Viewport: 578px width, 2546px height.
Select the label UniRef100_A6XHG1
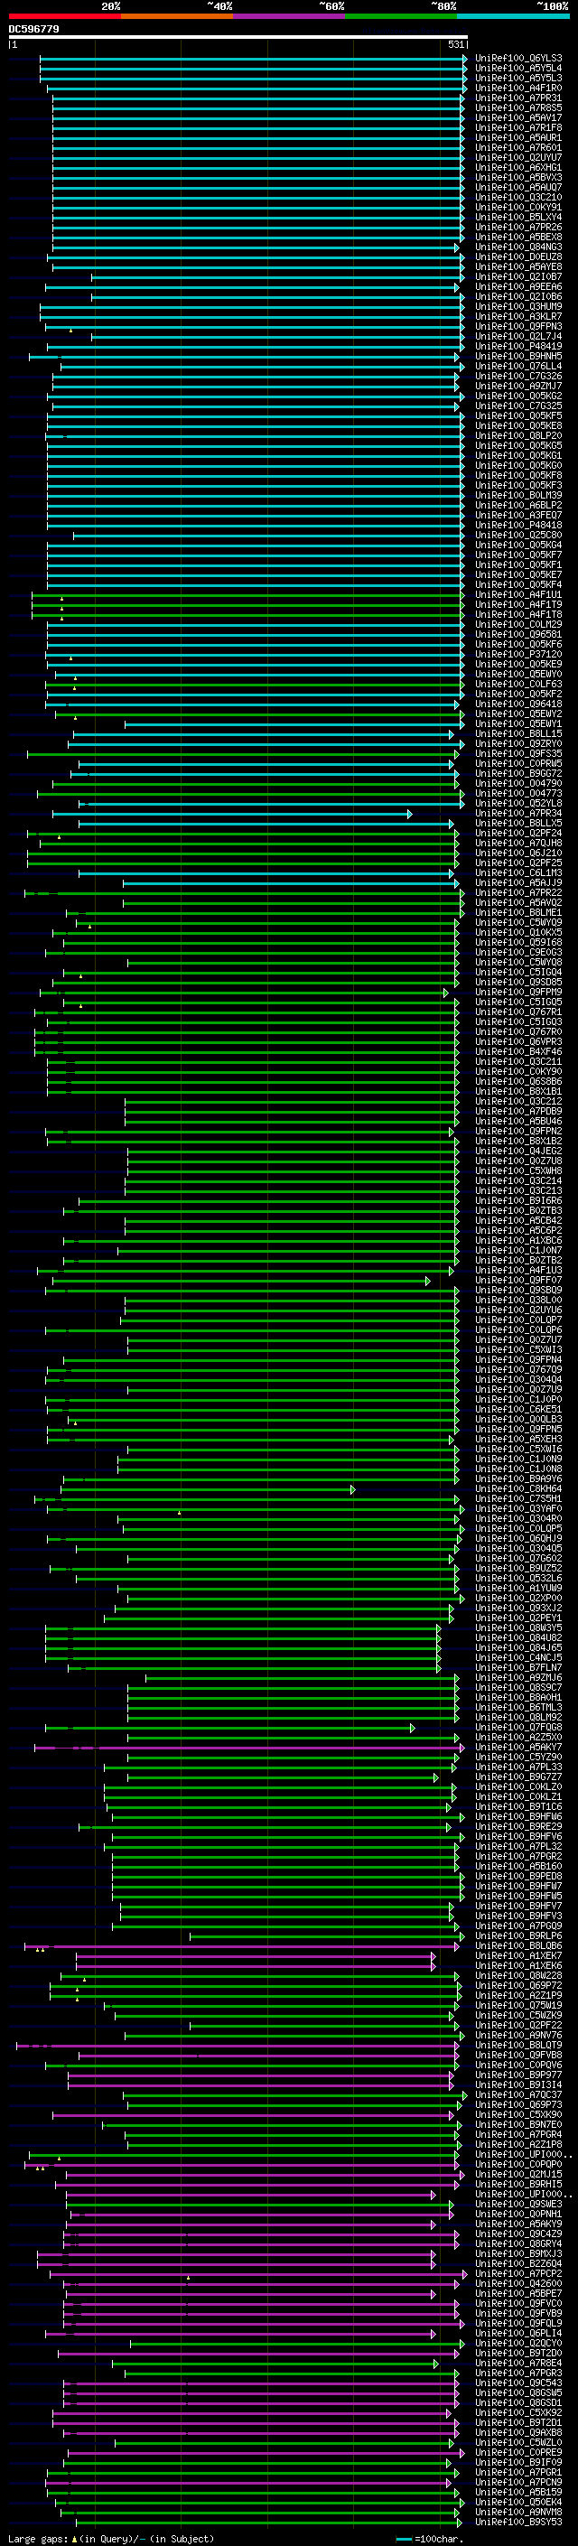pyautogui.click(x=517, y=168)
